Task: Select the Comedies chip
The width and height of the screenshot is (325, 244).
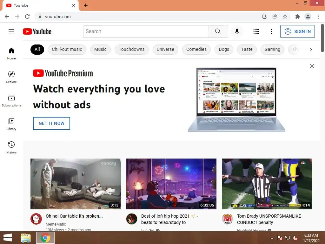Action: (196, 49)
